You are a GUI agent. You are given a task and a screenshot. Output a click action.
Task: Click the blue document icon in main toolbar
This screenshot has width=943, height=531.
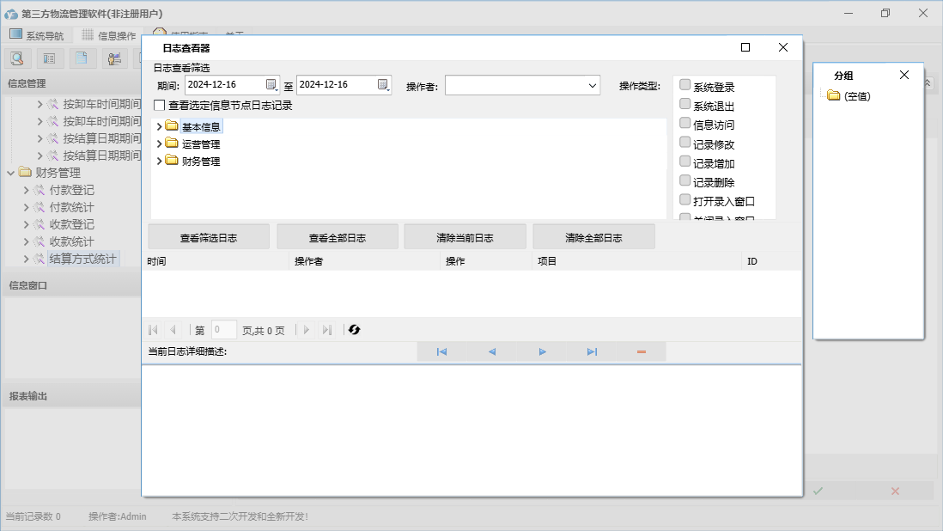[x=82, y=58]
